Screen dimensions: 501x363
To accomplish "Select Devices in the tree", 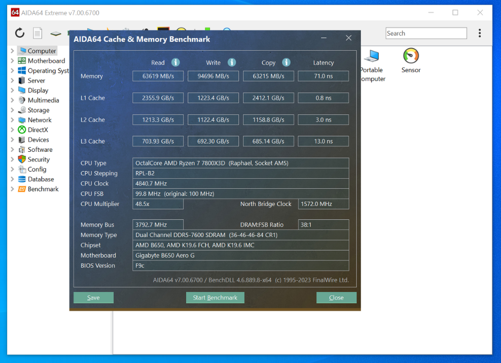I will click(x=39, y=140).
